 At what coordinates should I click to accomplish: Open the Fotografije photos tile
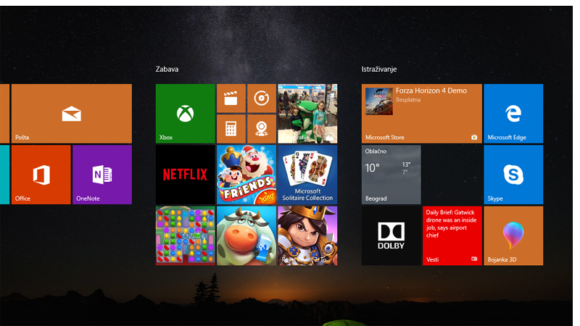coord(307,113)
